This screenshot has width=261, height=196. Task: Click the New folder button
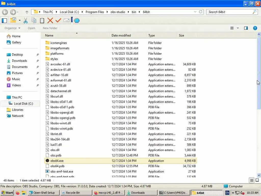click(50, 28)
